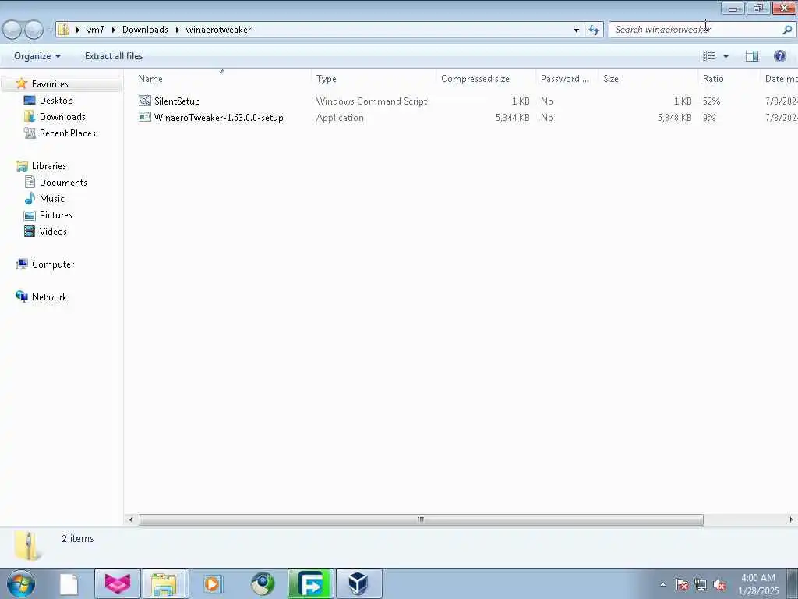Click the muted volume tray icon
This screenshot has width=798, height=599.
point(719,584)
